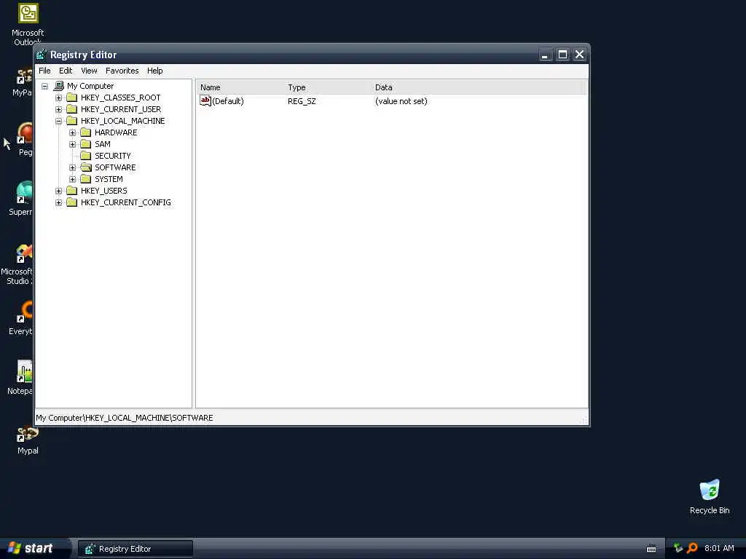Click the HKEY_CLASSES_ROOT folder icon

[x=72, y=98]
